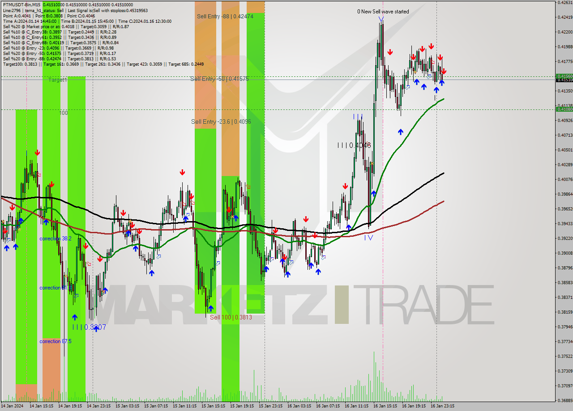
Task: Click the 16 Jan 23:15 time label
Action: 442,406
